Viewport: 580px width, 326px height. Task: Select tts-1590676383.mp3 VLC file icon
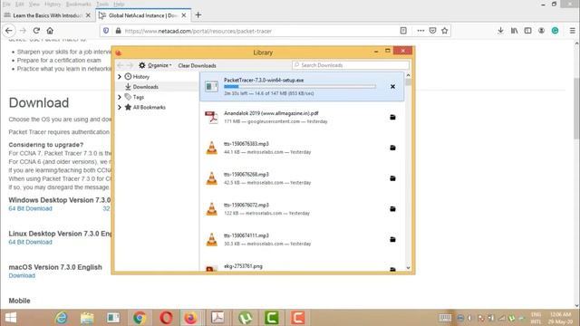point(211,148)
